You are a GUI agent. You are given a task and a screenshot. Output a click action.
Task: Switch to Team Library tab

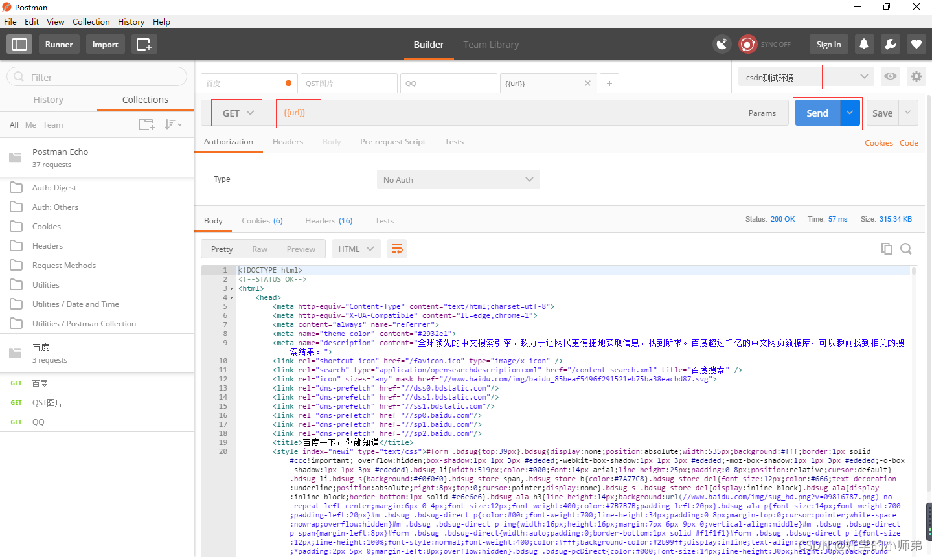pos(491,45)
